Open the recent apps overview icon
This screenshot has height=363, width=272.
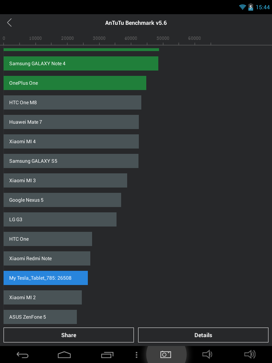[107, 354]
